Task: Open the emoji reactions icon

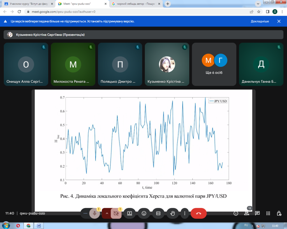Action: click(x=144, y=213)
